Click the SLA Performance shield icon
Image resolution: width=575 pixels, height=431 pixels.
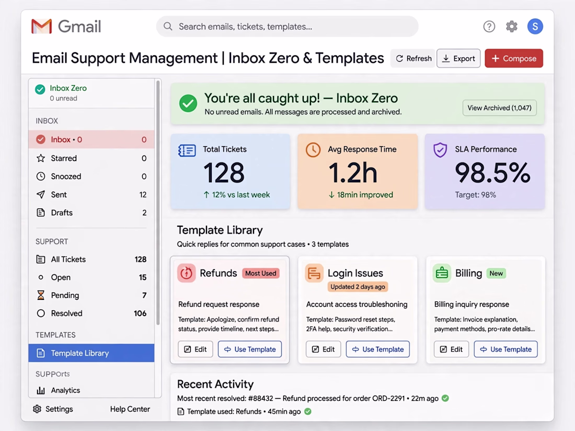coord(440,150)
